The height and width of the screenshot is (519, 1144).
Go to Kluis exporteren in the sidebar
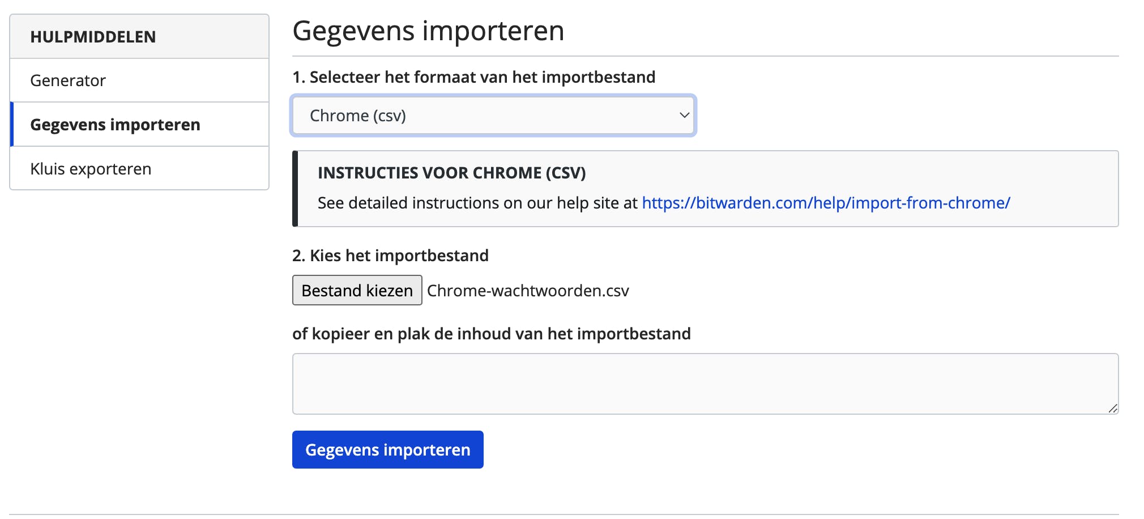tap(91, 169)
